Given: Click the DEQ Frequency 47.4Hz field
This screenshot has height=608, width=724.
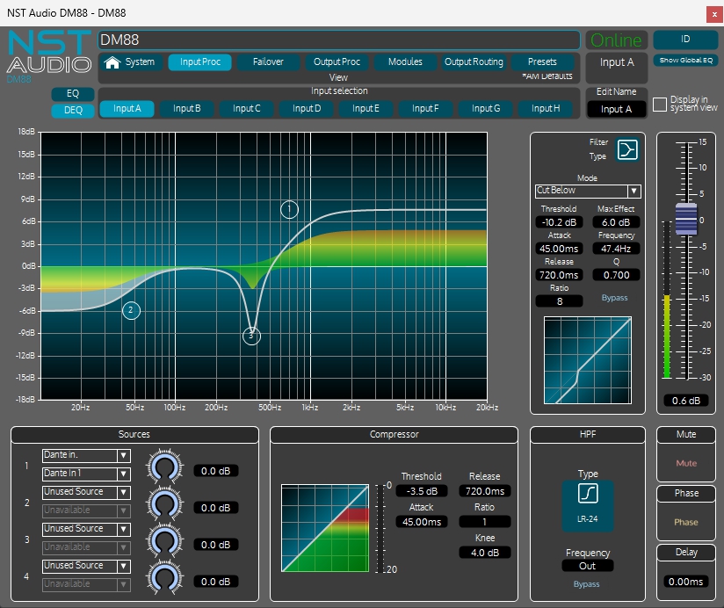Looking at the screenshot, I should [x=616, y=249].
